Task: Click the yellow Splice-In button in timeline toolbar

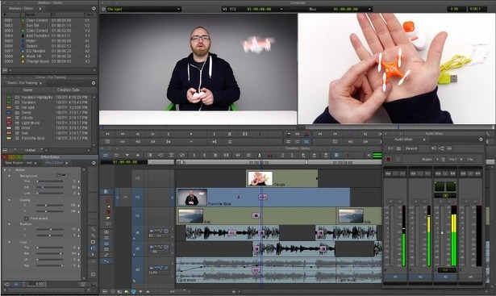Action: pyautogui.click(x=260, y=156)
